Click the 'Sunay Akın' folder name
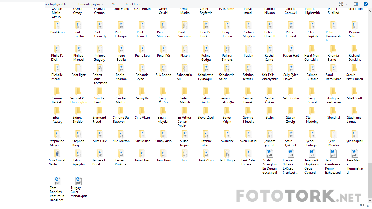 [x=163, y=141]
